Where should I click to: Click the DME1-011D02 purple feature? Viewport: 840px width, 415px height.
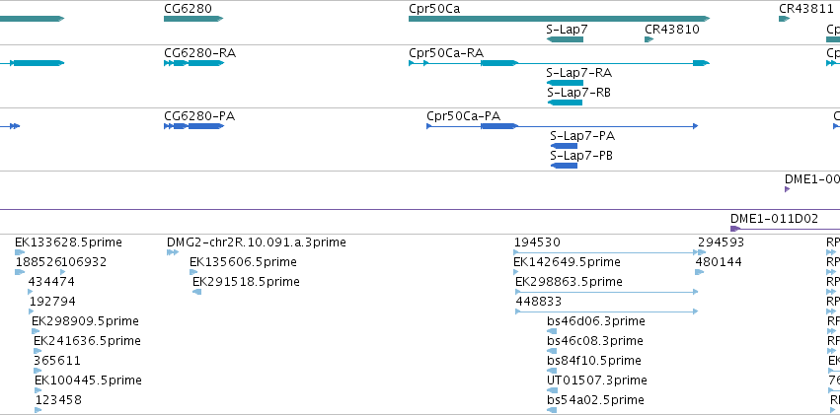coord(734,229)
